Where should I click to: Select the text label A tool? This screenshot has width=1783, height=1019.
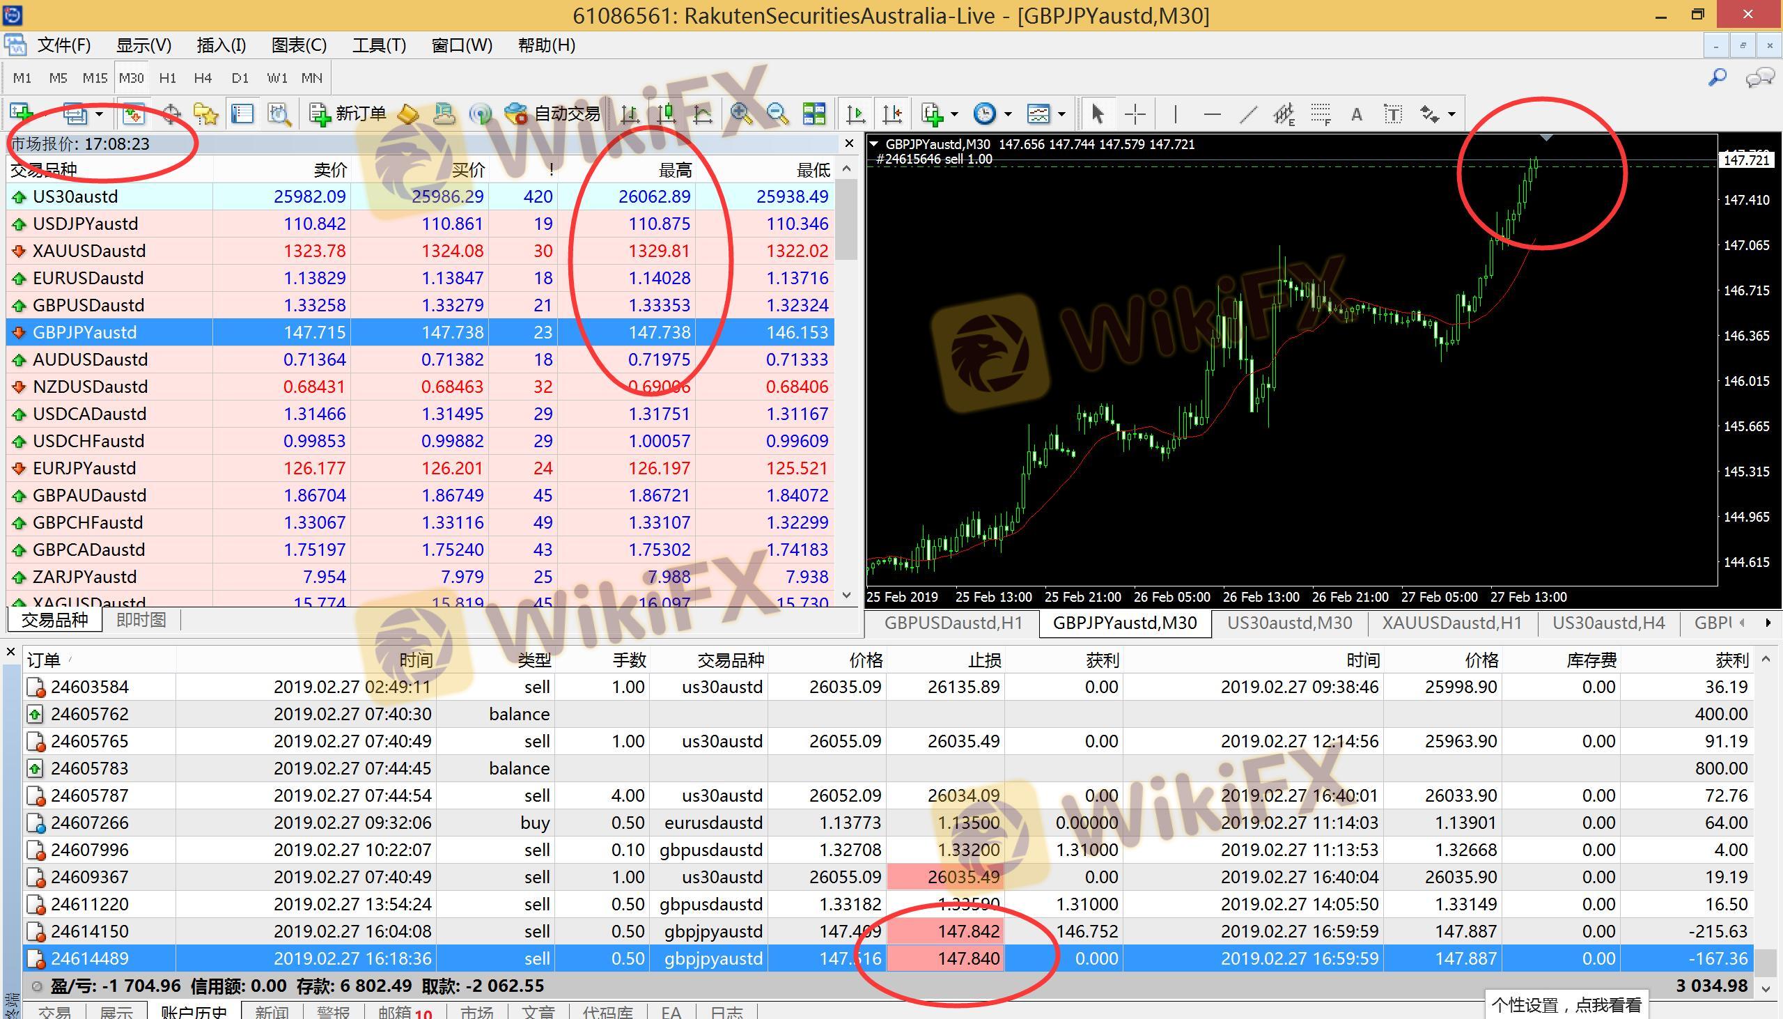coord(1356,114)
